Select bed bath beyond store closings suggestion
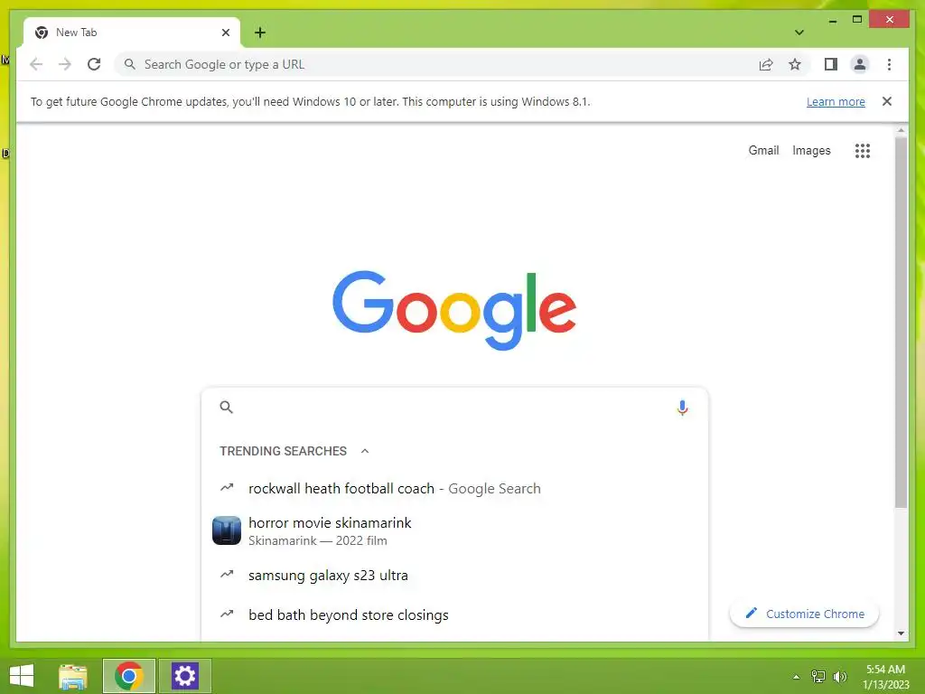The height and width of the screenshot is (694, 925). click(x=454, y=614)
